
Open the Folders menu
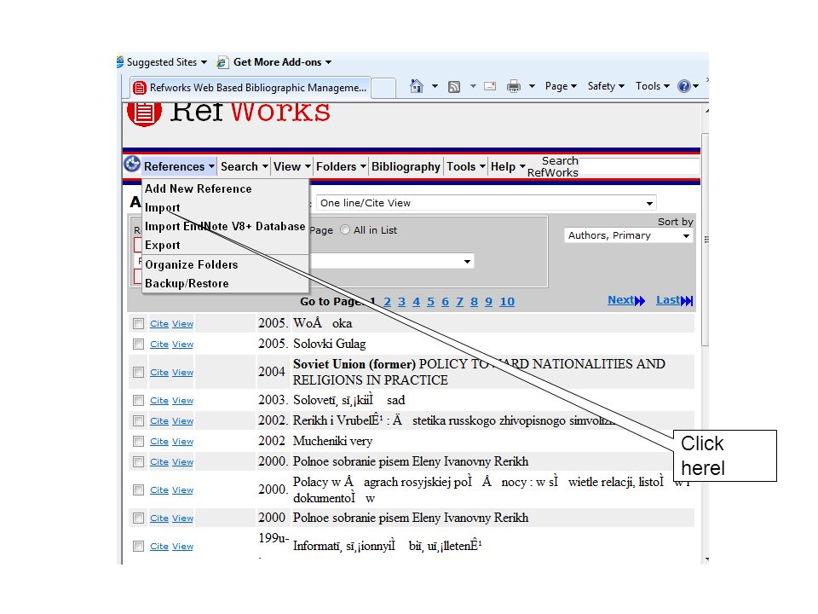click(x=341, y=166)
